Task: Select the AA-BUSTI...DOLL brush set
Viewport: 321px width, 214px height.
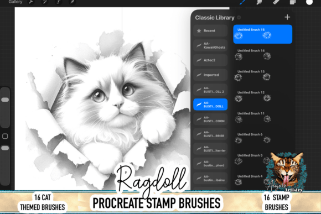Action: point(210,105)
